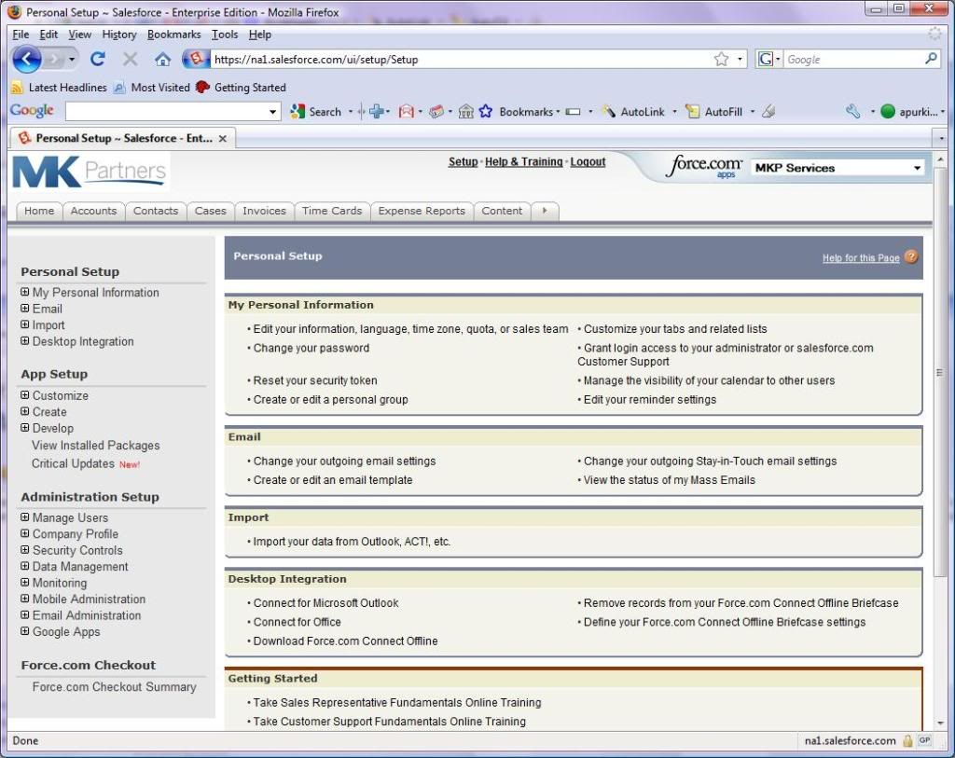The height and width of the screenshot is (758, 955).
Task: Expand the My Personal Information tree node
Action: click(25, 292)
